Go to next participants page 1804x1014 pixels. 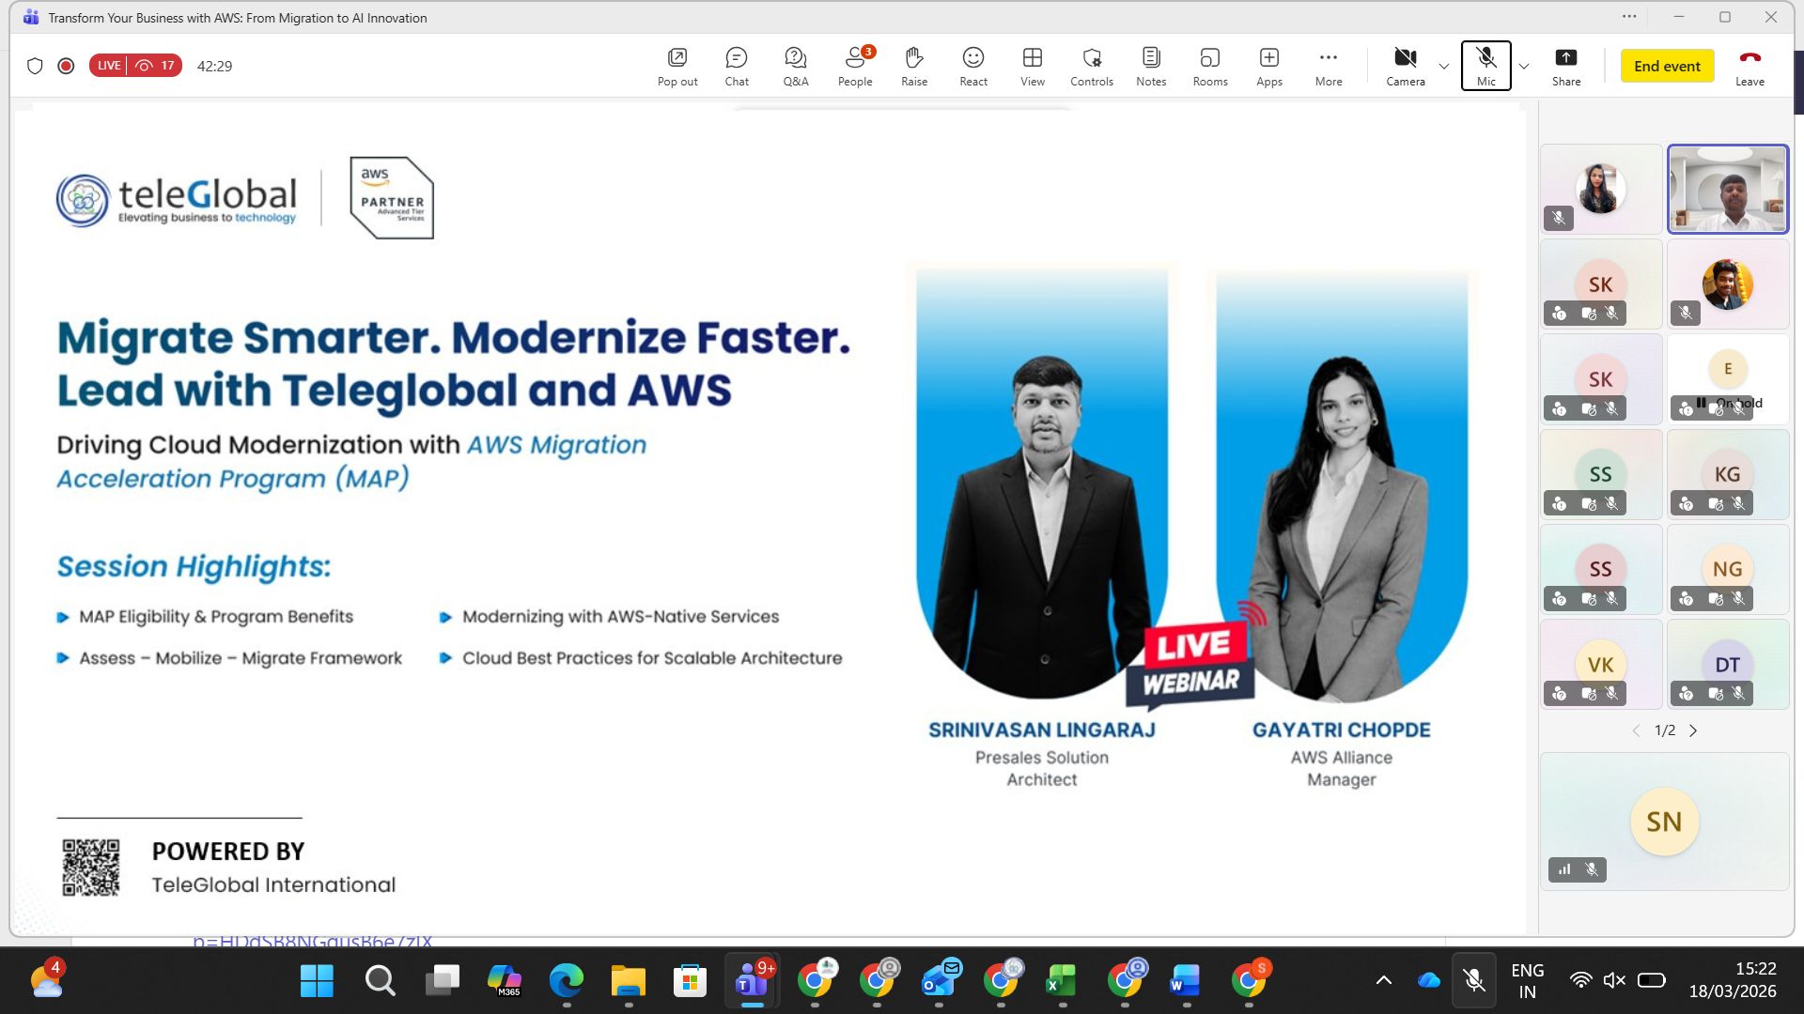click(x=1693, y=730)
